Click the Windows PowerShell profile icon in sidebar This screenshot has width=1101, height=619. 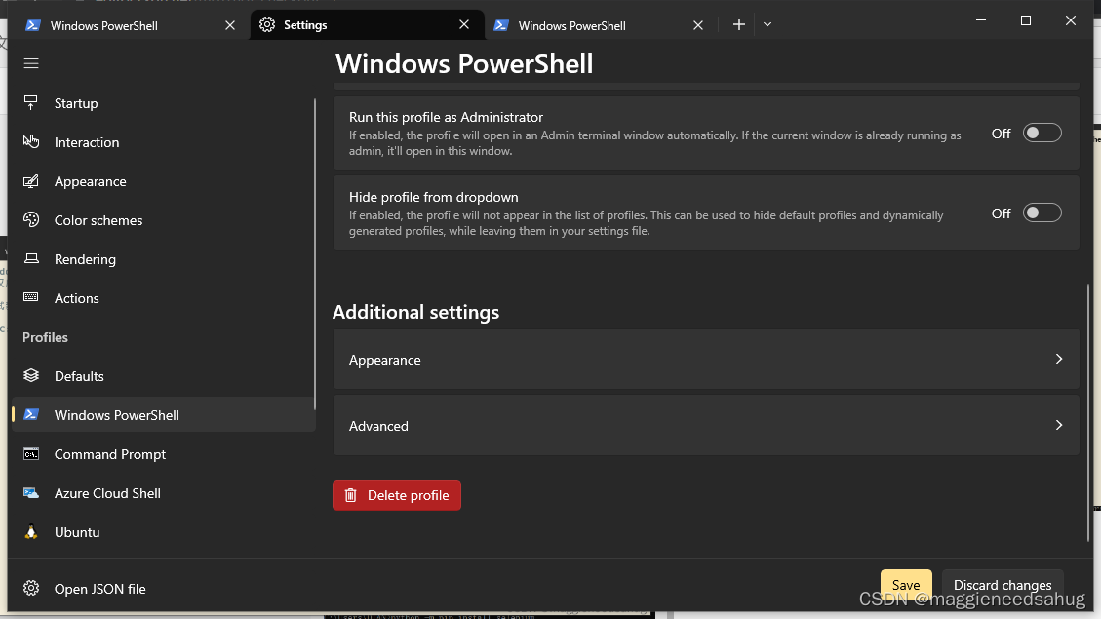(31, 414)
